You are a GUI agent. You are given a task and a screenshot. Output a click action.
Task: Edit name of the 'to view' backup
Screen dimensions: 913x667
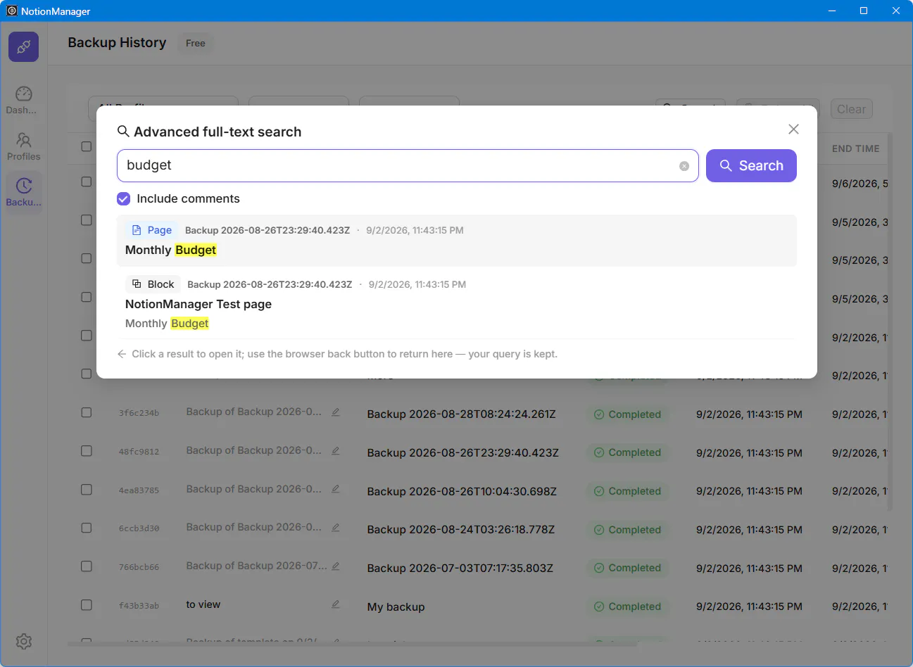tap(336, 604)
